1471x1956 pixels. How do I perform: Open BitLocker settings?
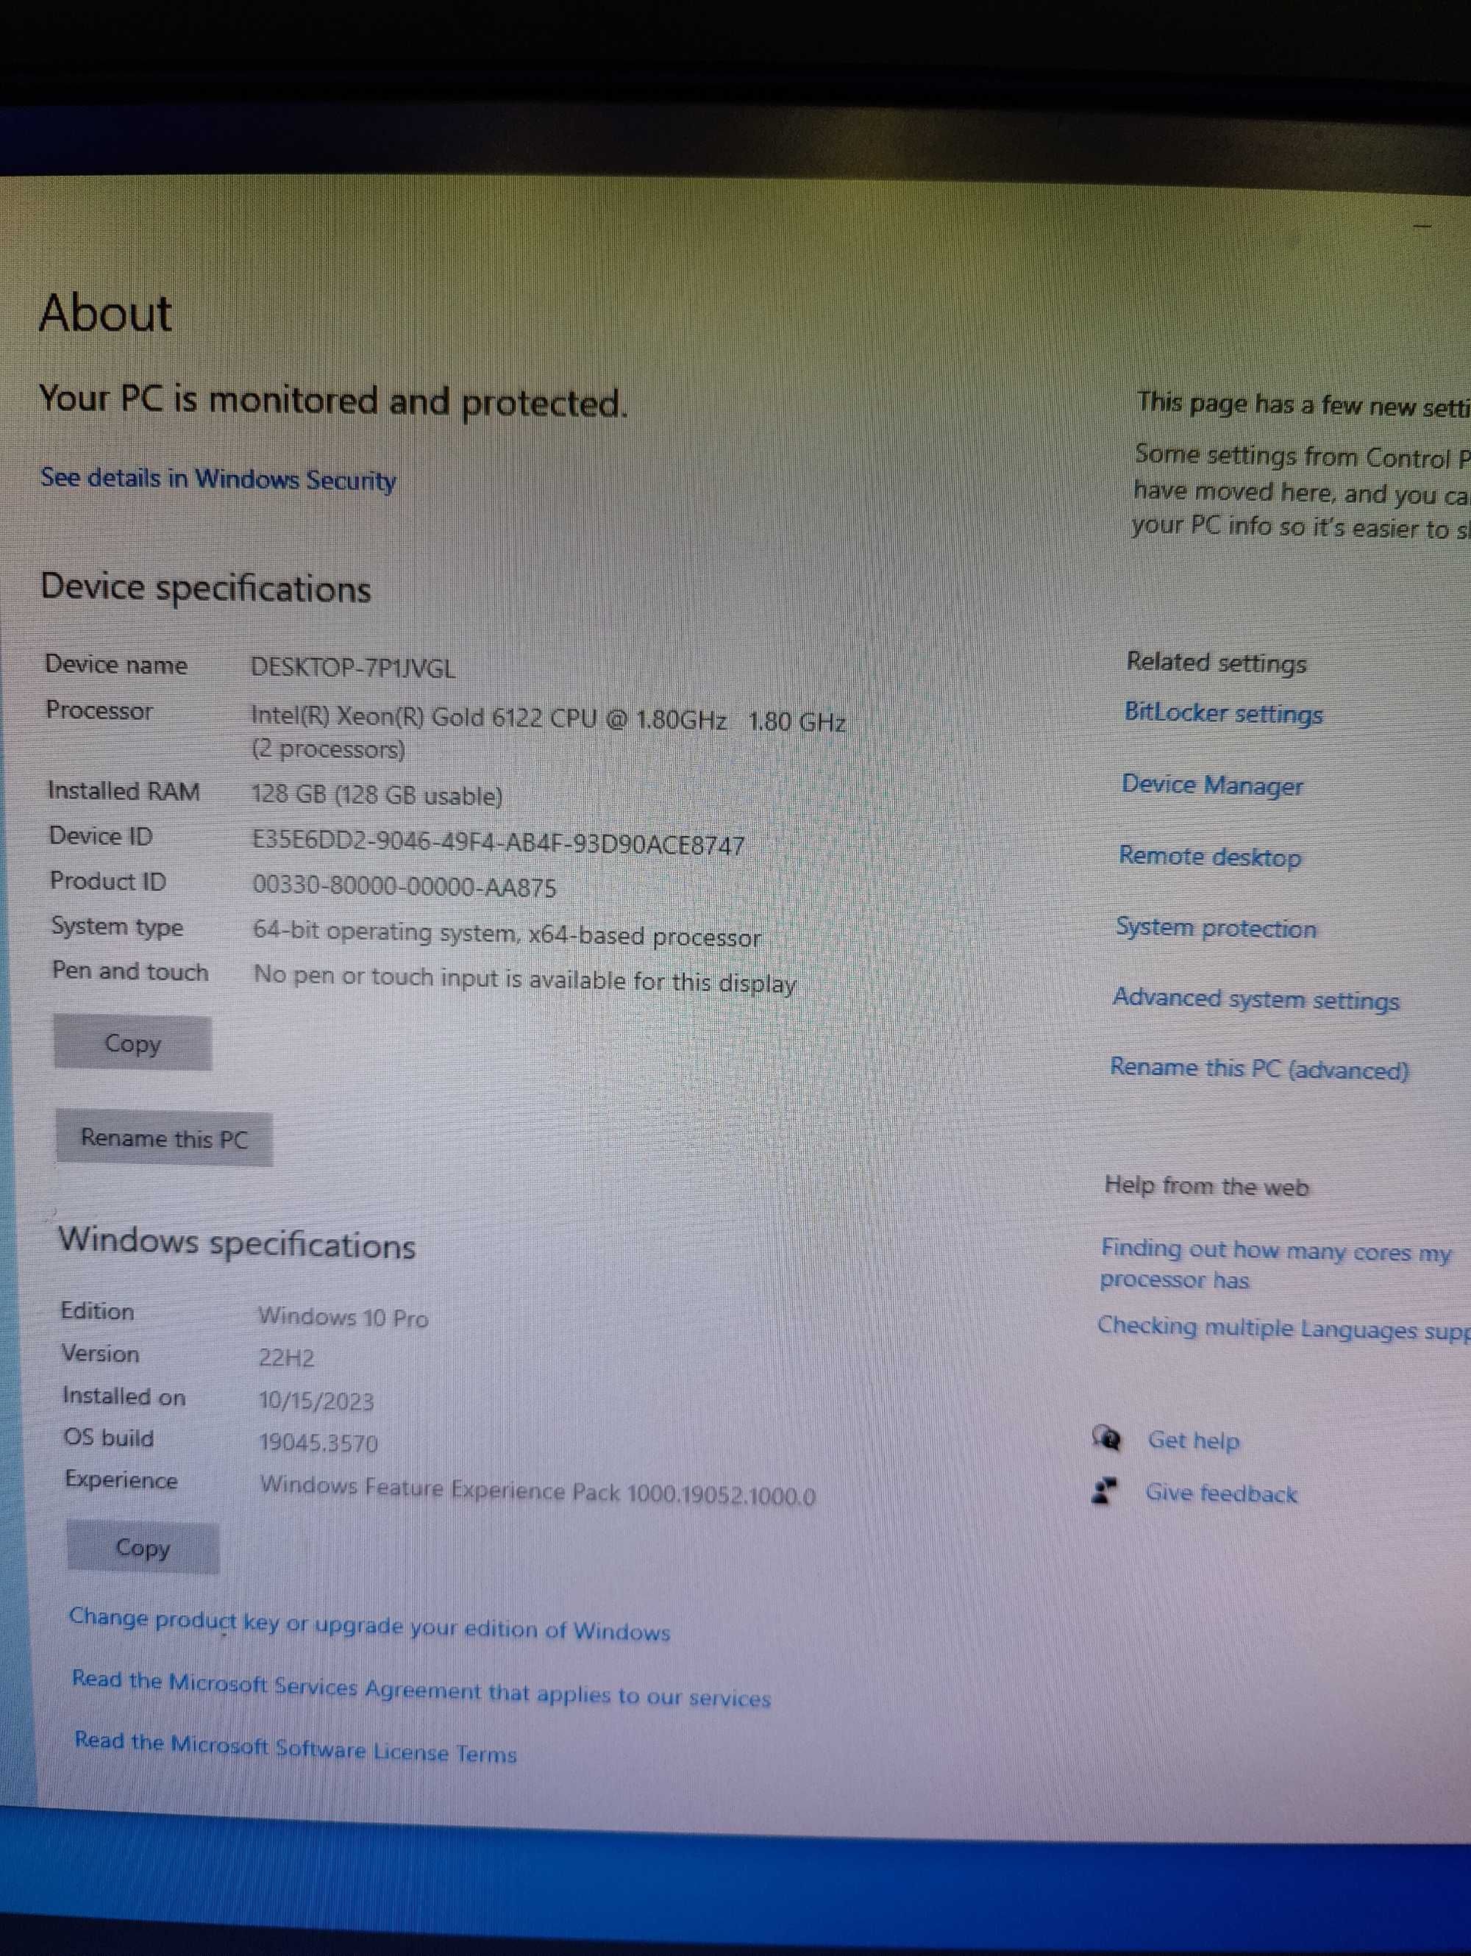[1223, 713]
